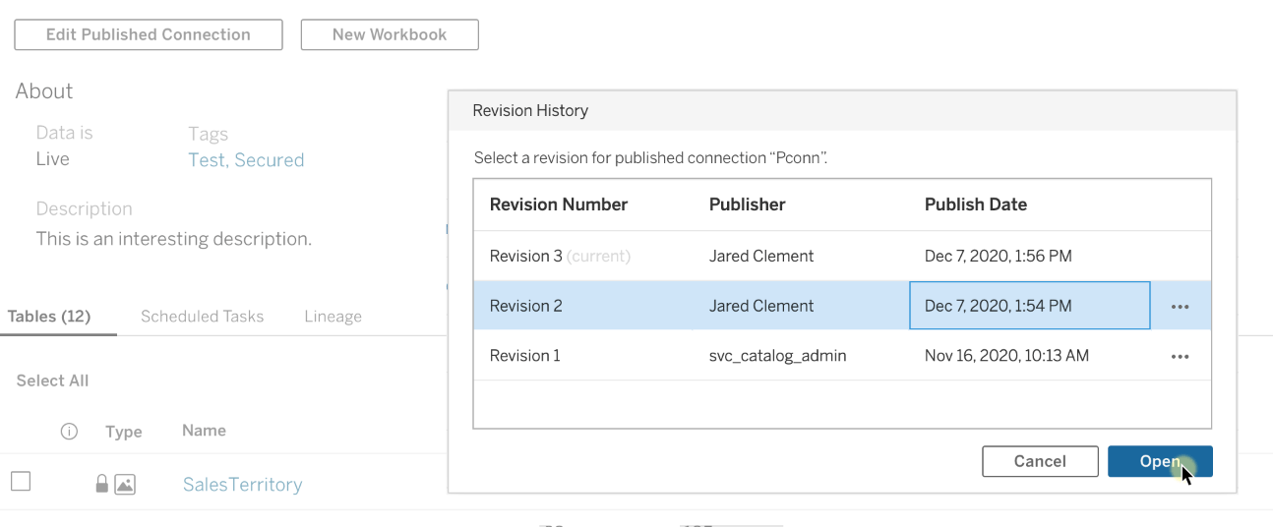Click the About section heading
1273x527 pixels.
[44, 90]
